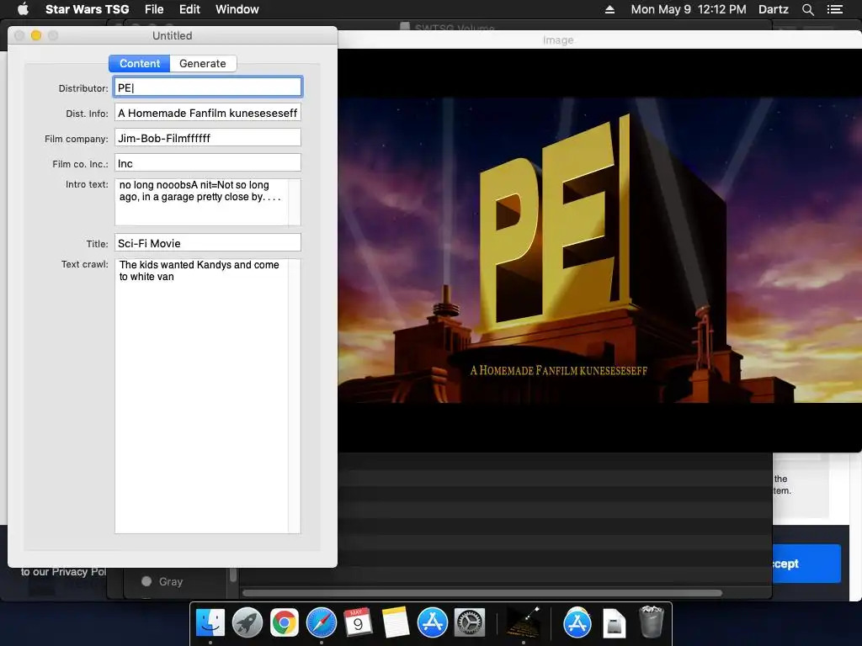Image resolution: width=862 pixels, height=646 pixels.
Task: Open Finder from the Dock
Action: (x=210, y=623)
